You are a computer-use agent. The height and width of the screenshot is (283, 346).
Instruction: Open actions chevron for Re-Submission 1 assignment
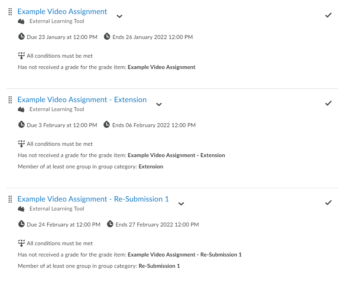click(181, 204)
